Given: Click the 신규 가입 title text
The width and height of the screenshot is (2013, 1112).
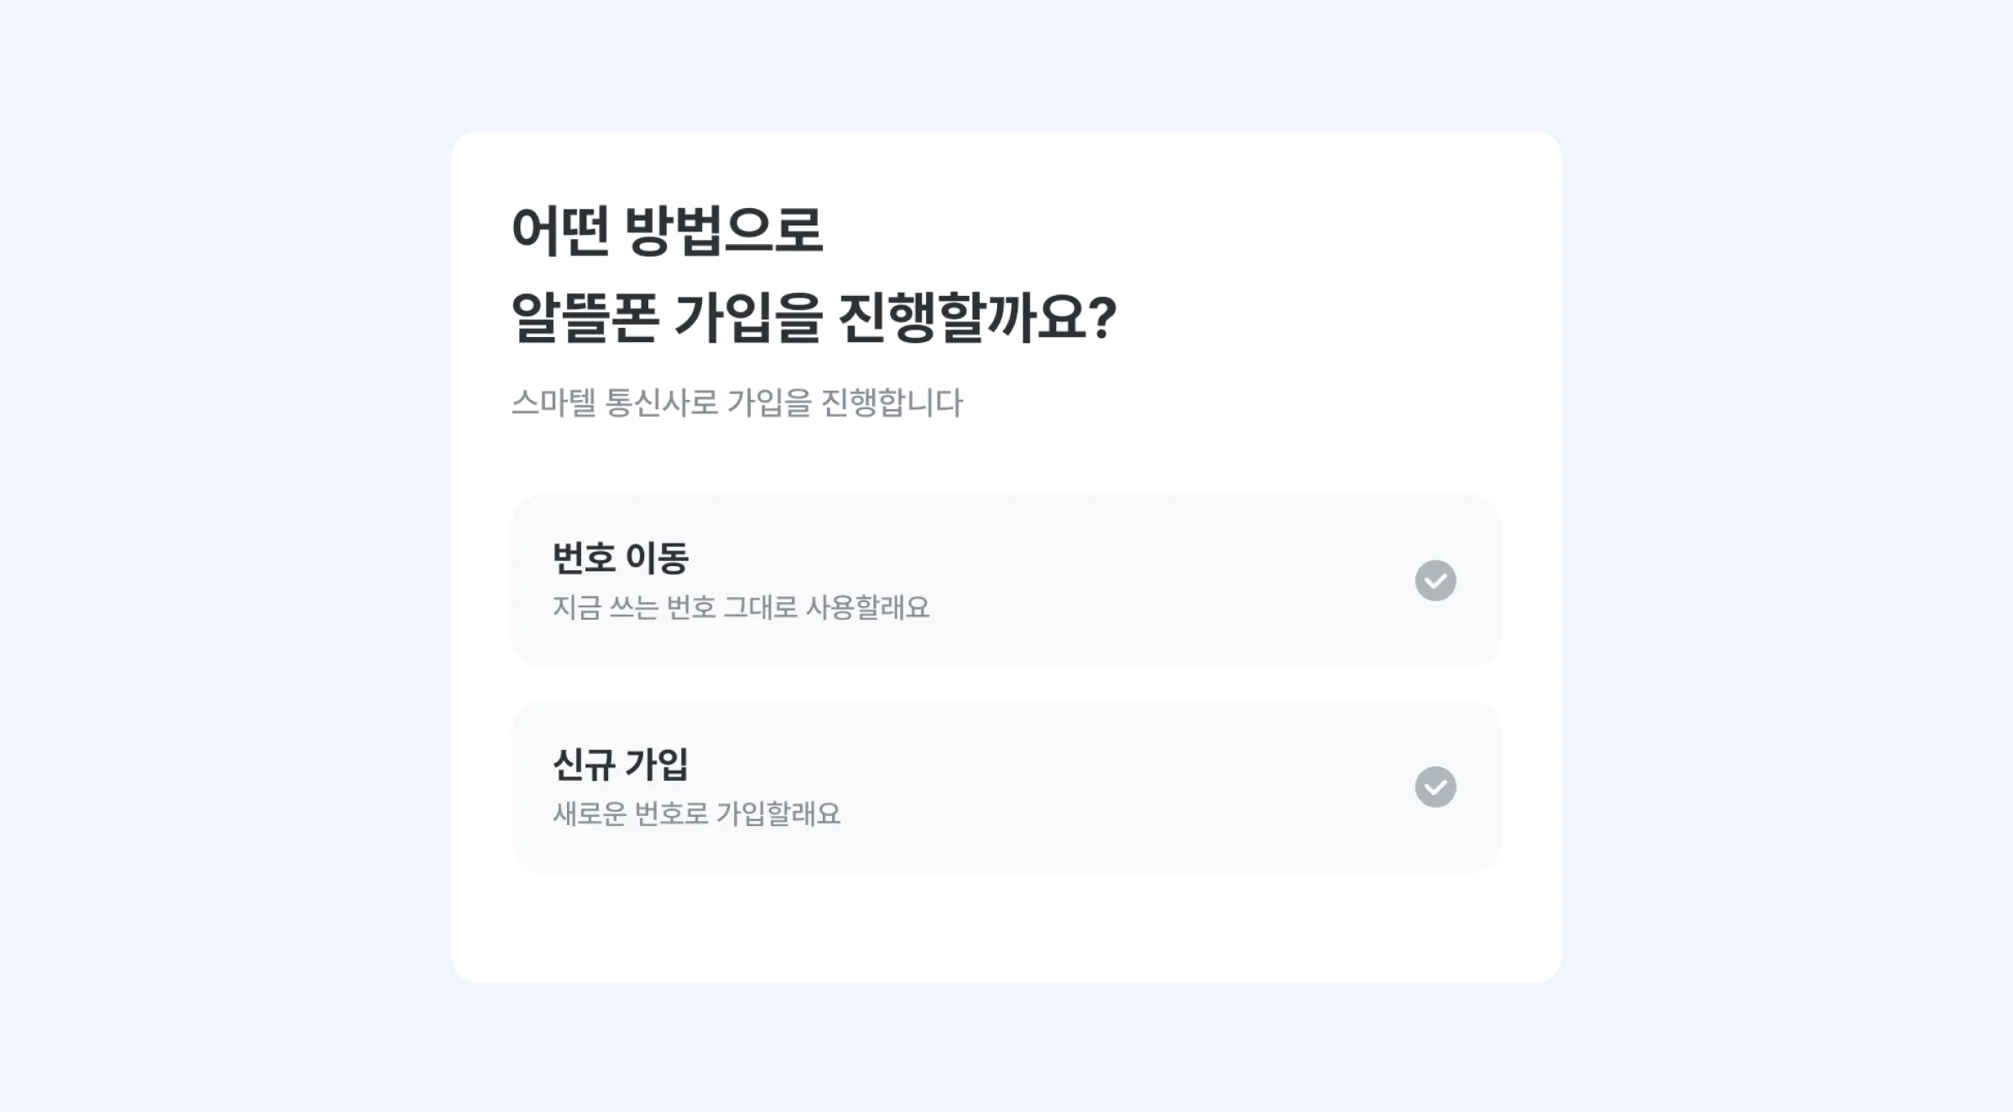Looking at the screenshot, I should (621, 764).
